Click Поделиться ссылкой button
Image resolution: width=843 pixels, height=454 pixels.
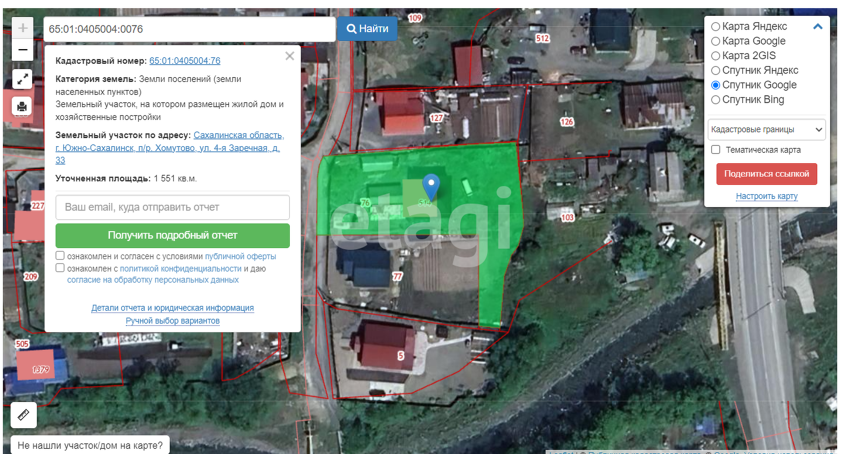point(766,174)
